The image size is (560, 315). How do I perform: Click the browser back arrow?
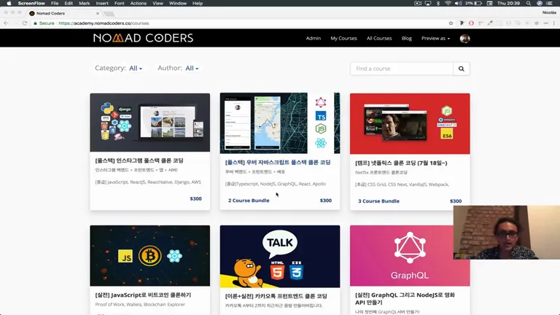6,23
